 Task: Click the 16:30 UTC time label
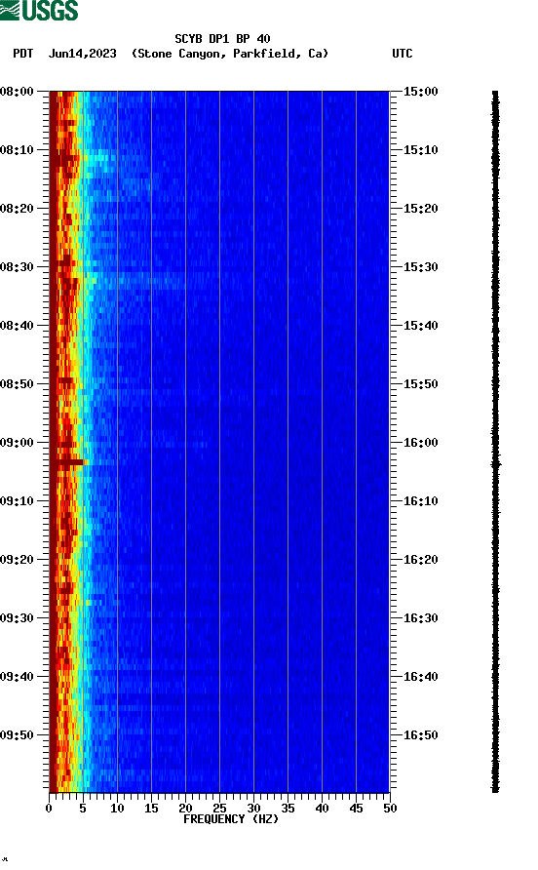coord(420,618)
